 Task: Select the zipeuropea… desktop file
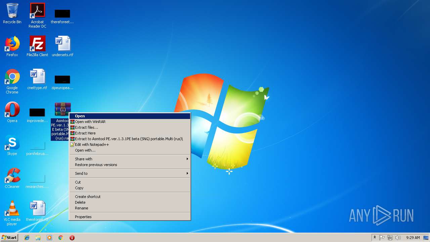pos(62,81)
